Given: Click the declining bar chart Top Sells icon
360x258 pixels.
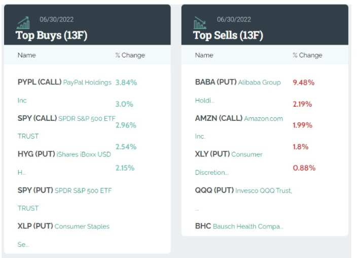Looking at the screenshot, I should click(200, 23).
